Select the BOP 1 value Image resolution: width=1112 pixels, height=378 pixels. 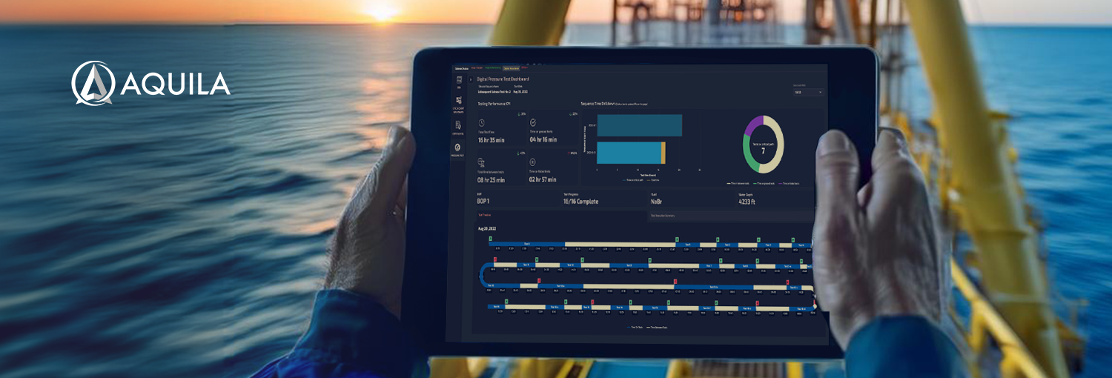(x=485, y=202)
